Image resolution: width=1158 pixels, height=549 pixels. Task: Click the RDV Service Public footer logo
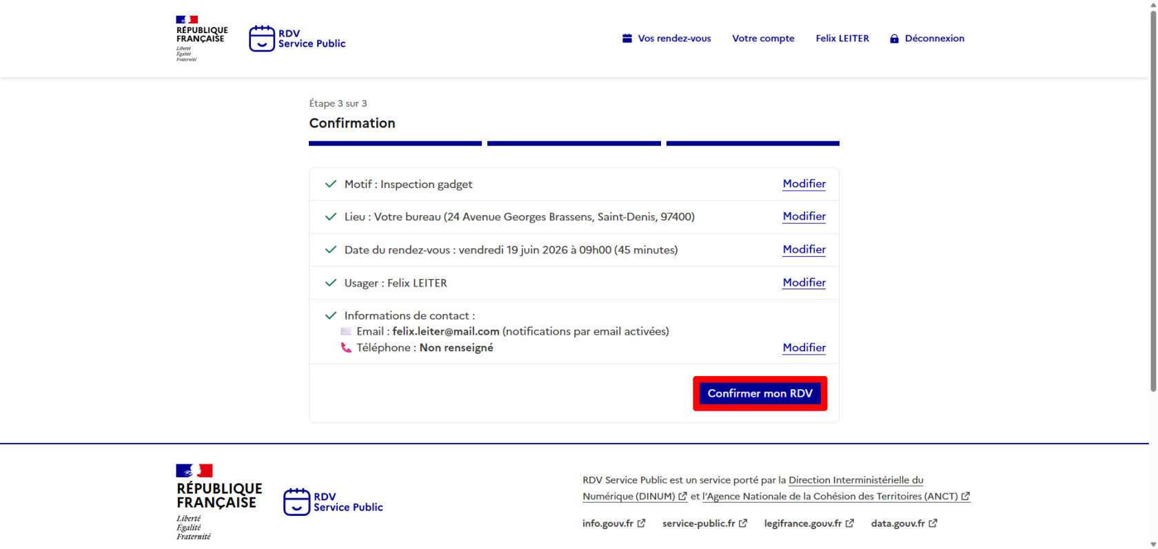point(333,501)
